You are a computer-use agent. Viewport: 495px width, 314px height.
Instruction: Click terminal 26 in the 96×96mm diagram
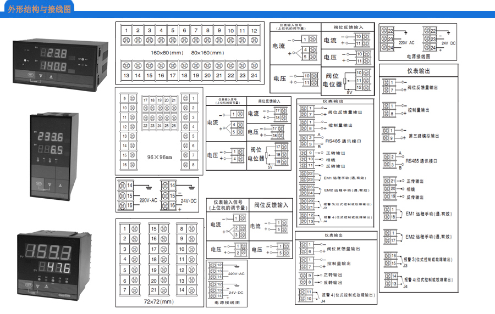coord(174,126)
